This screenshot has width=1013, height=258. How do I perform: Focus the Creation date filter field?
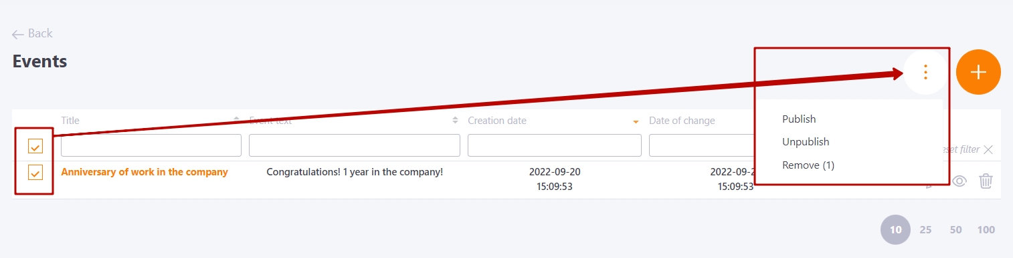click(x=555, y=145)
